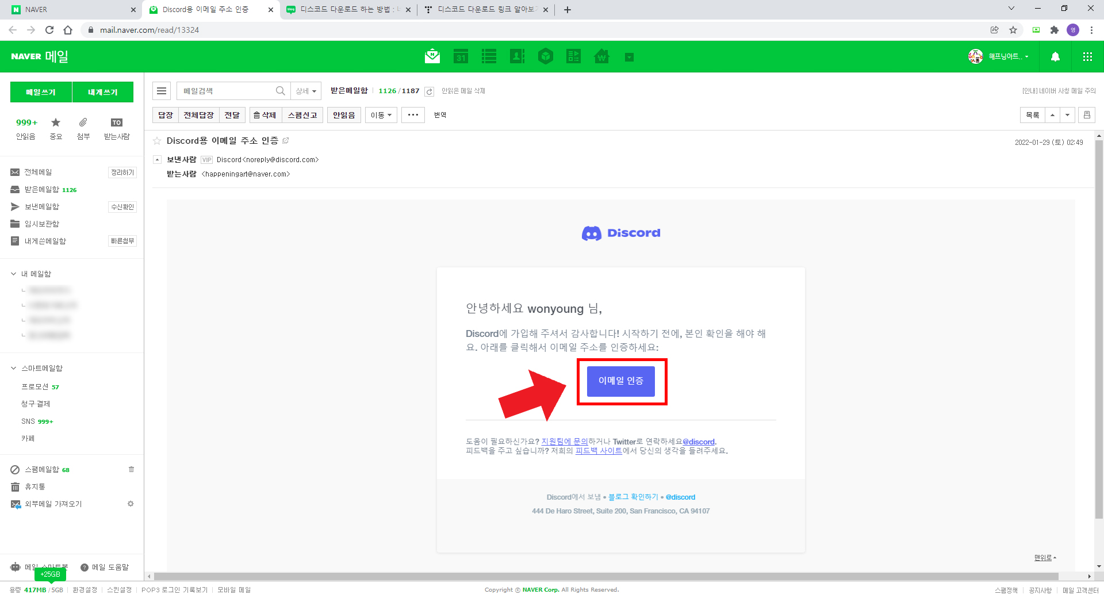Switch to the NAVER browser tab
1104x598 pixels.
[x=75, y=10]
